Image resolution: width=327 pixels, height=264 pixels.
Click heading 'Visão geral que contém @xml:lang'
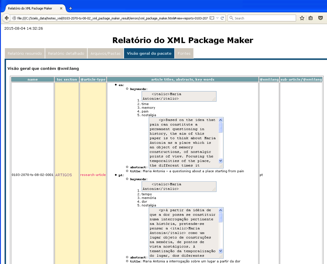tap(43, 69)
